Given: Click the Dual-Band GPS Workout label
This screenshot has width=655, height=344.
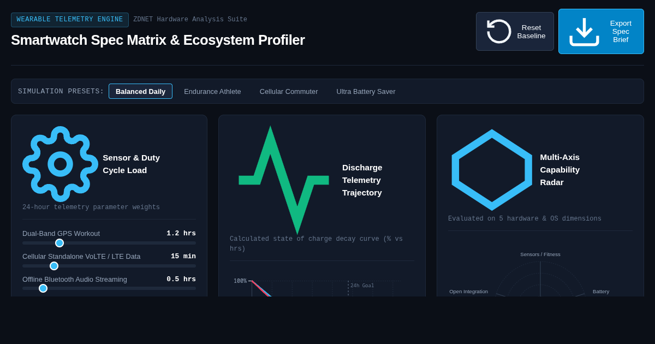Looking at the screenshot, I should [61, 233].
